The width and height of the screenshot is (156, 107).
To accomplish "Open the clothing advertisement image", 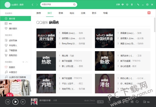I will pyautogui.click(x=16, y=88).
